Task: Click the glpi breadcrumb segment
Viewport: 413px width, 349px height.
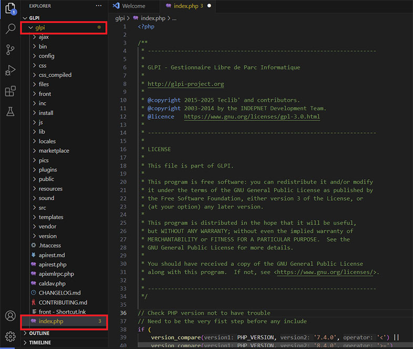Action: (120, 18)
